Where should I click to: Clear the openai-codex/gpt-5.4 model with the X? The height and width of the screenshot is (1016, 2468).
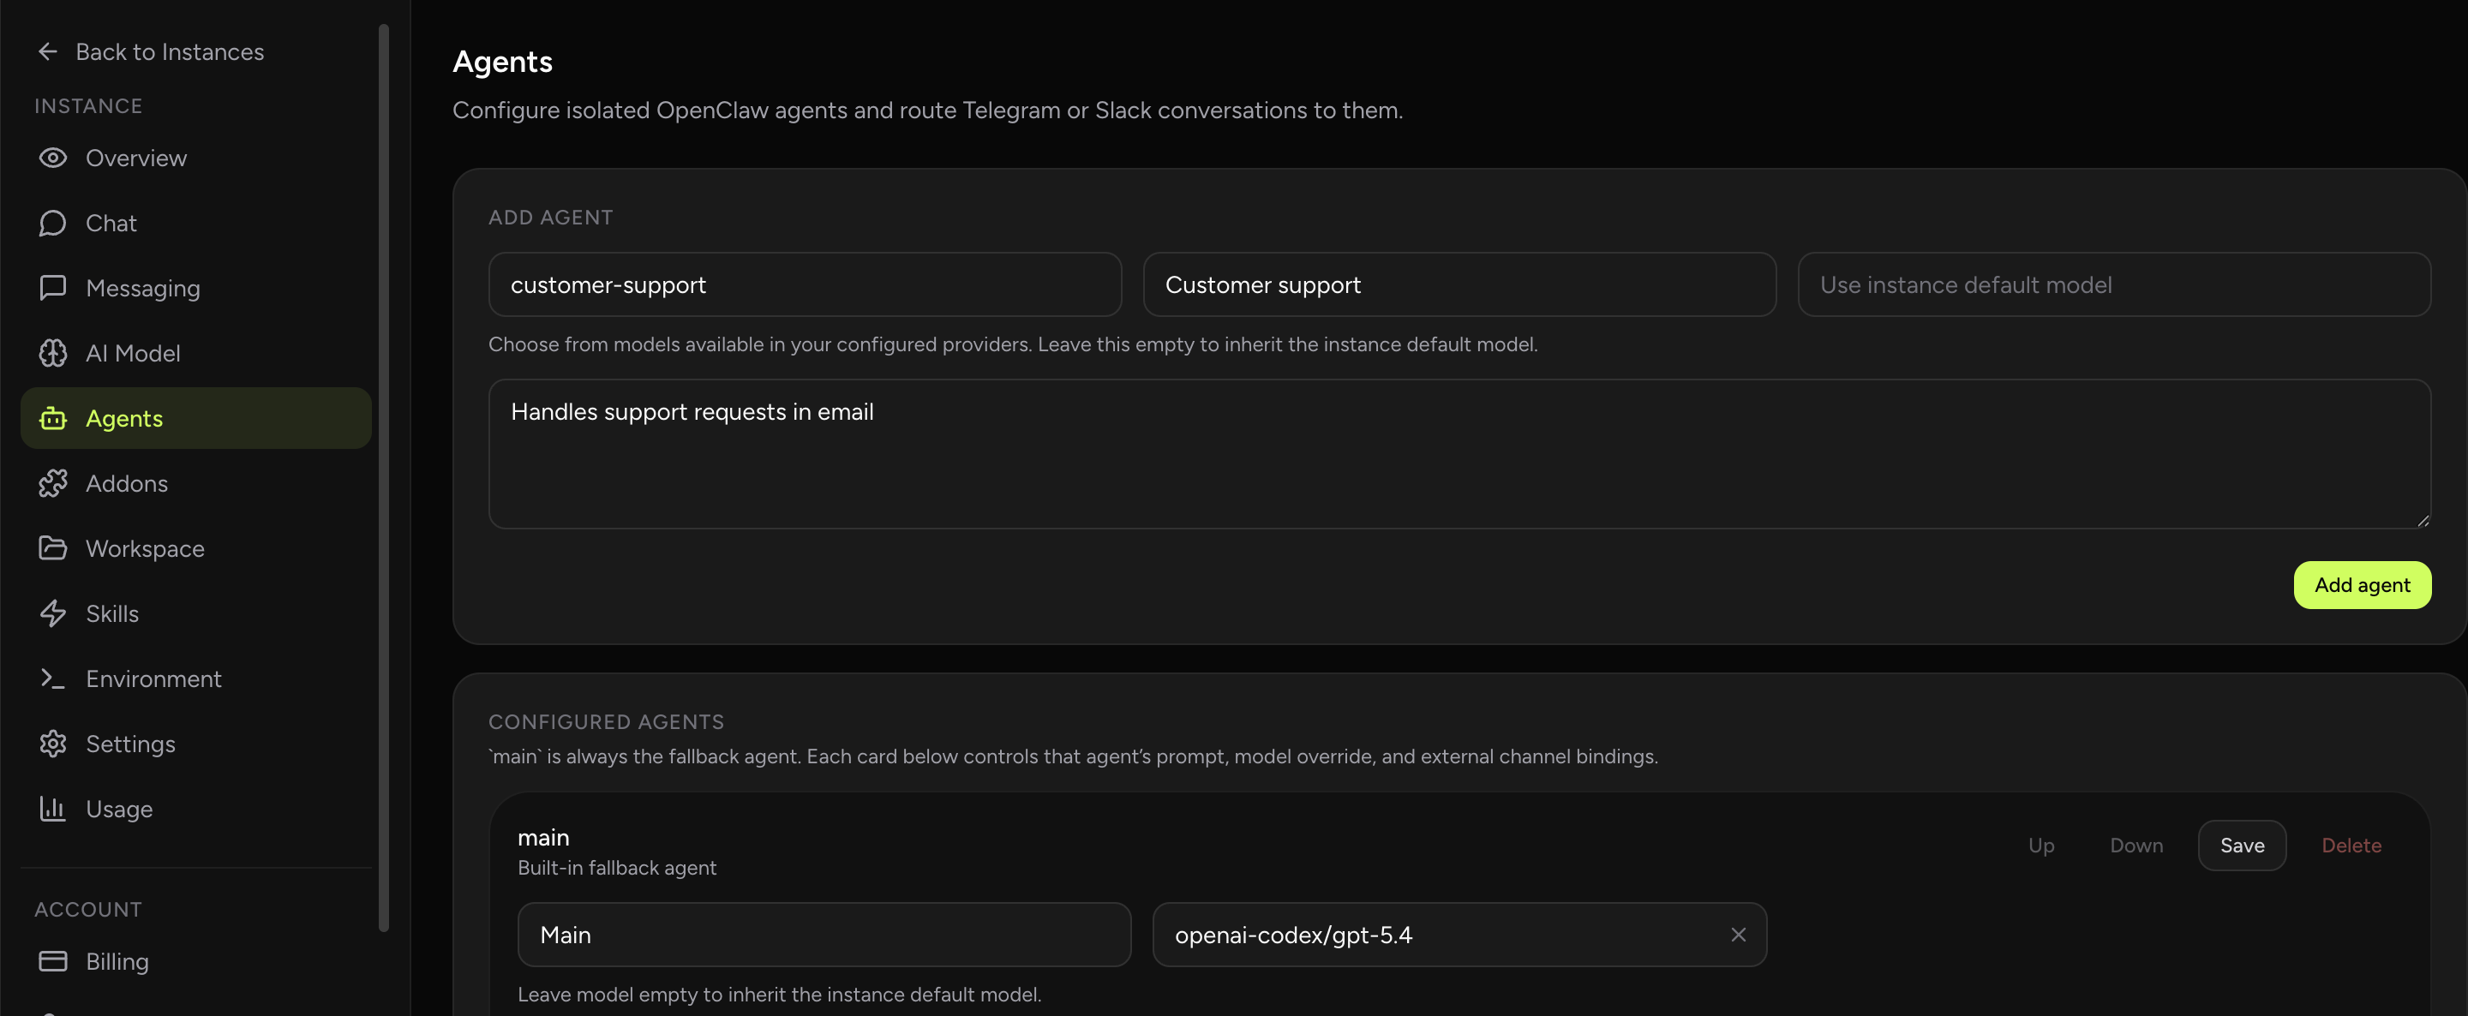pos(1739,935)
